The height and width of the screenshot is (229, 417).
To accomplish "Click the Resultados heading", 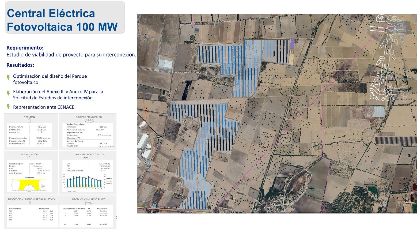I will pyautogui.click(x=20, y=65).
